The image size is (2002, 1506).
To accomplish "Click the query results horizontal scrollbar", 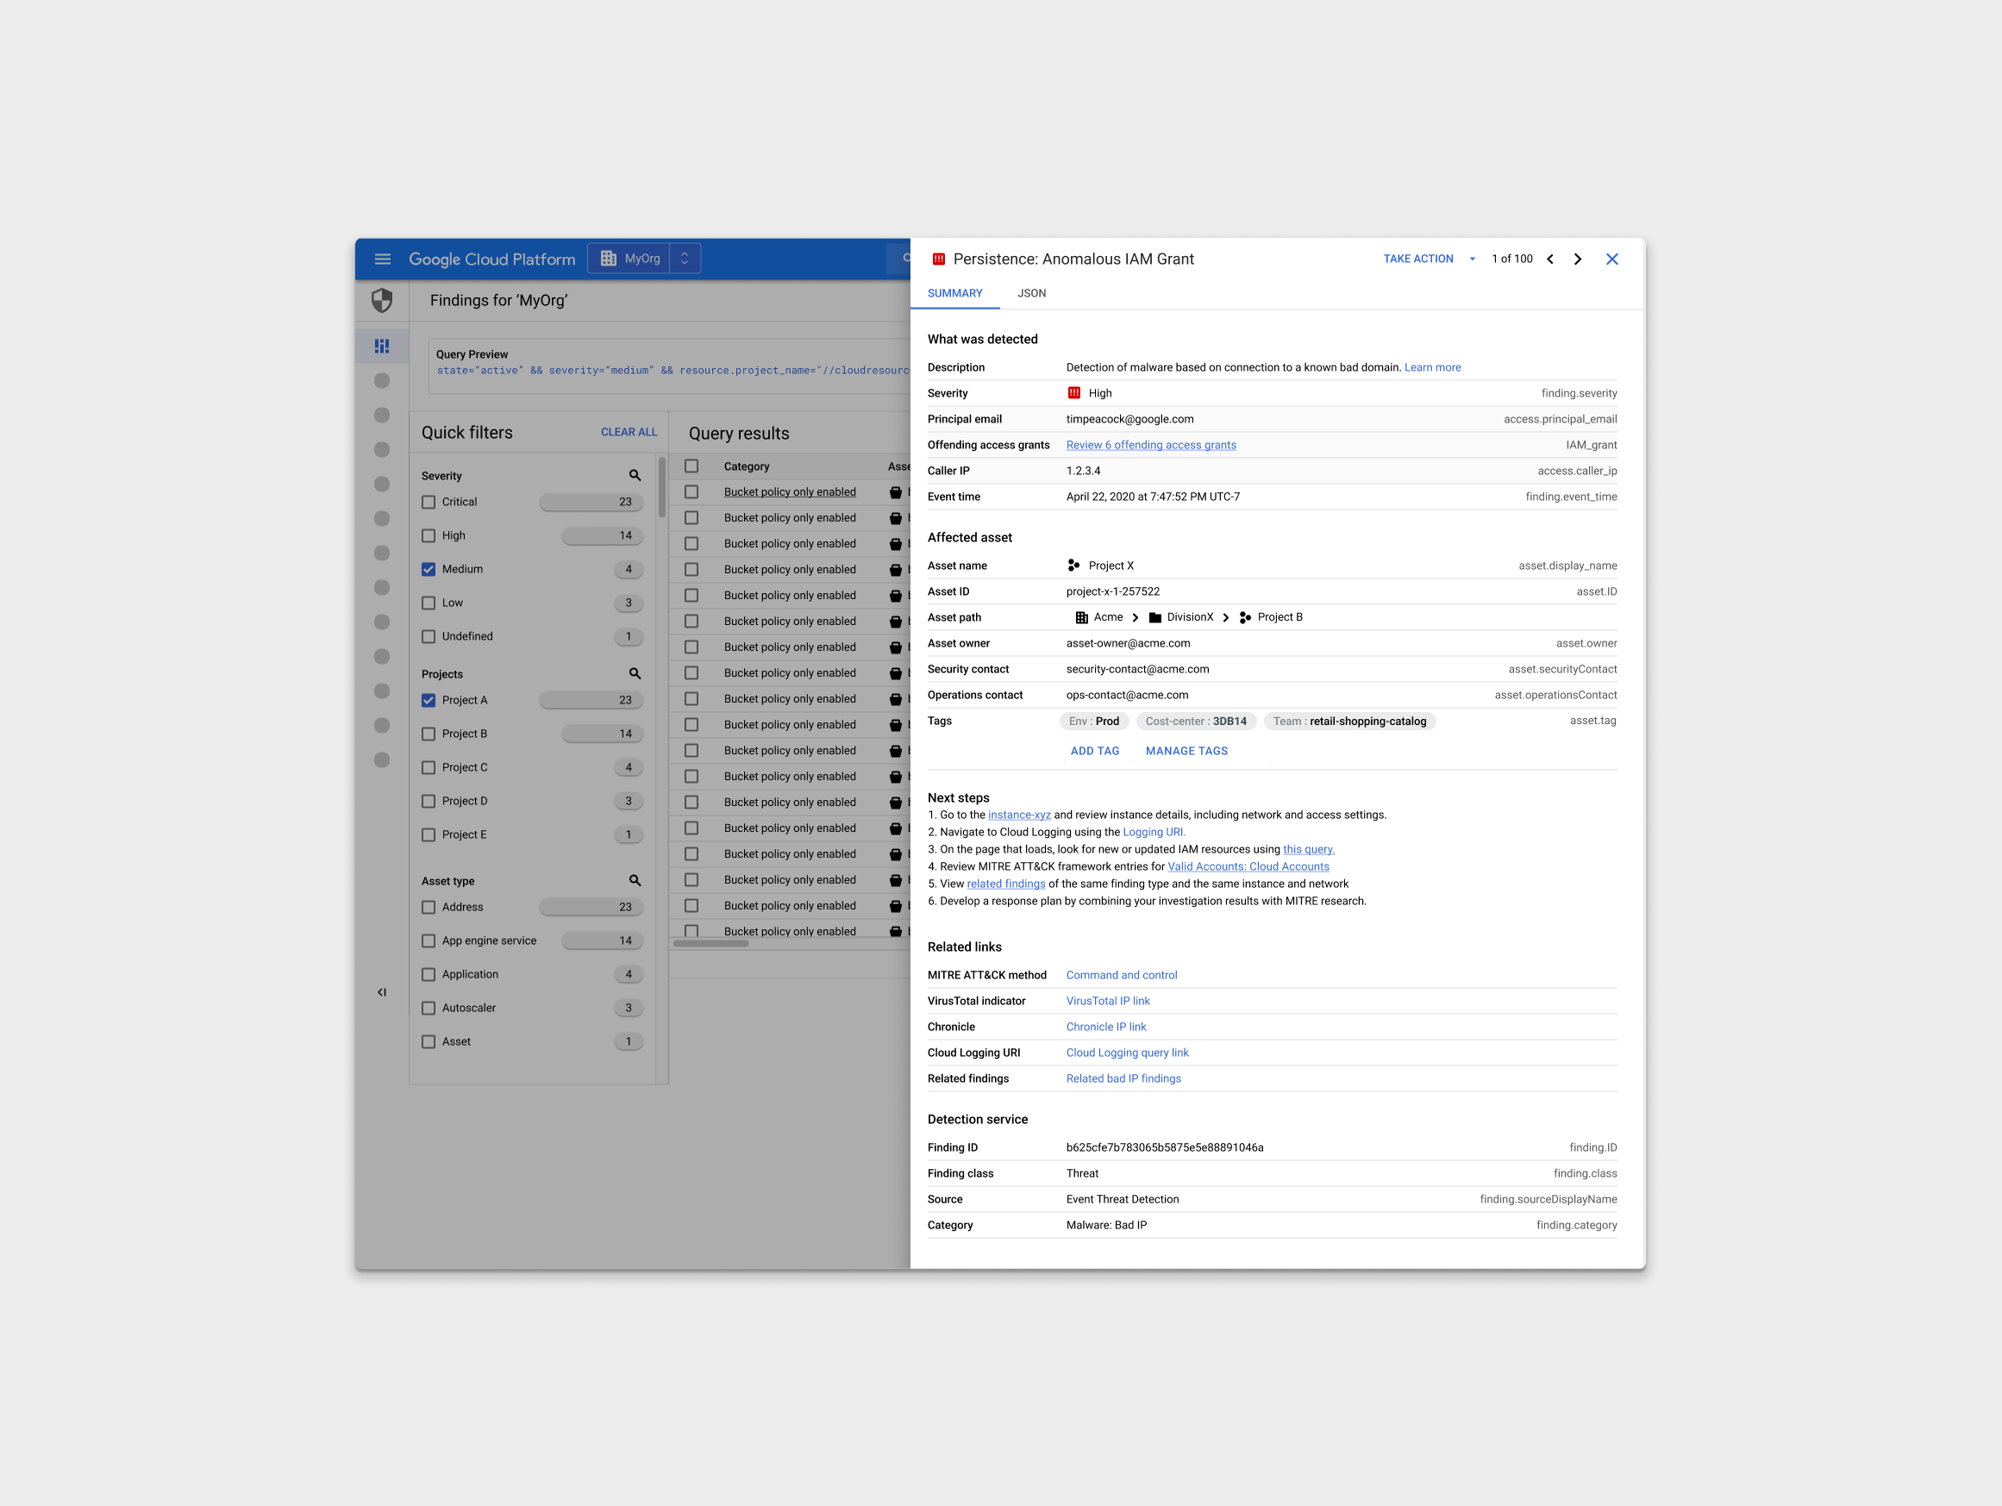I will 710,943.
